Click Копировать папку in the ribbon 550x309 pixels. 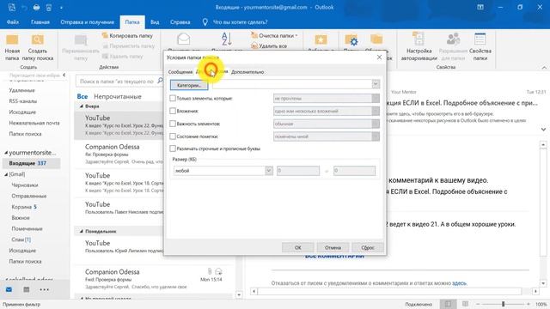click(x=127, y=36)
